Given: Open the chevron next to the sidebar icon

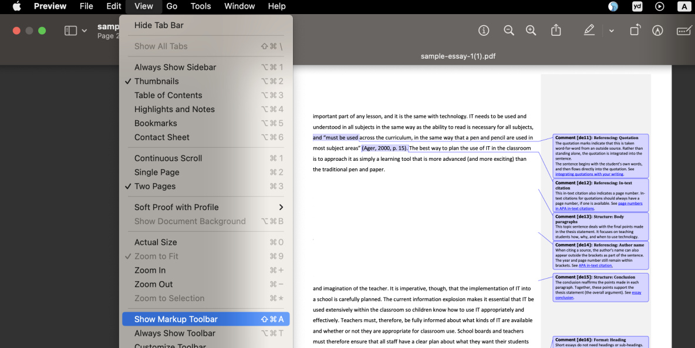Looking at the screenshot, I should pos(84,30).
